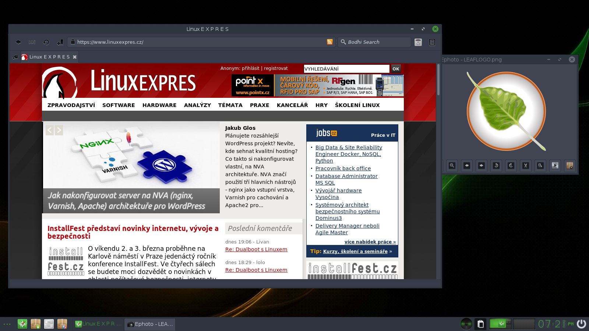Open ŠKOLENÍ LINUX menu item
The width and height of the screenshot is (589, 331).
click(x=357, y=105)
